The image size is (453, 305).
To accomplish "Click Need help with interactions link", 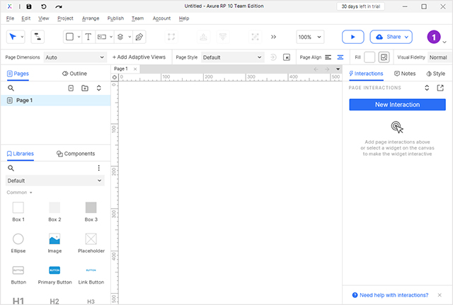I will click(394, 295).
